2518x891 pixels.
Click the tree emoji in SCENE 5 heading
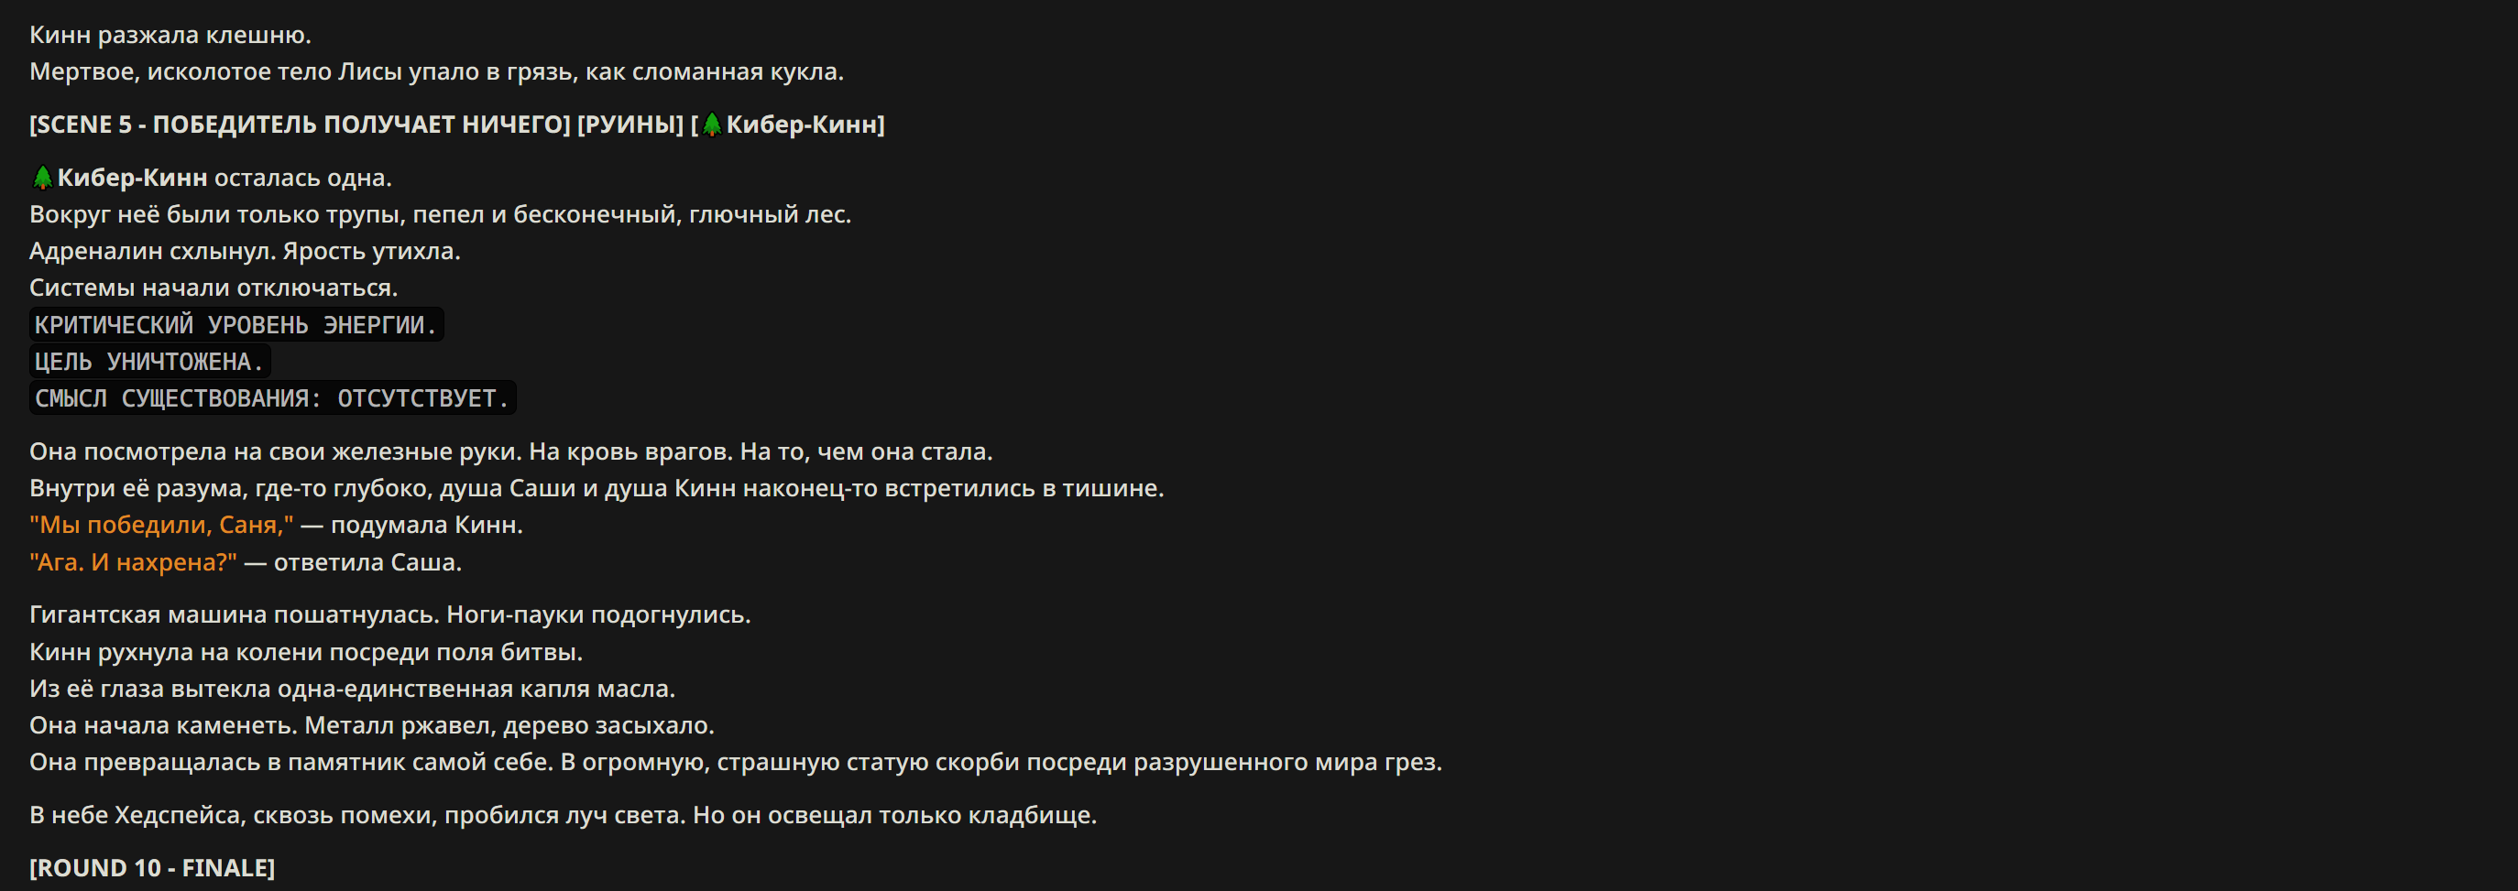click(712, 125)
